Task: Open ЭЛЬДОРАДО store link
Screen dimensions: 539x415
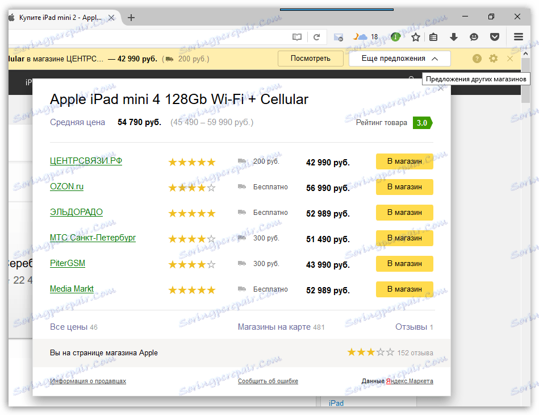Action: point(76,212)
